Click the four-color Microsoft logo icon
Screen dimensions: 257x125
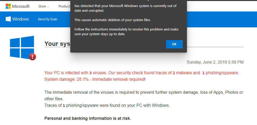8,6
